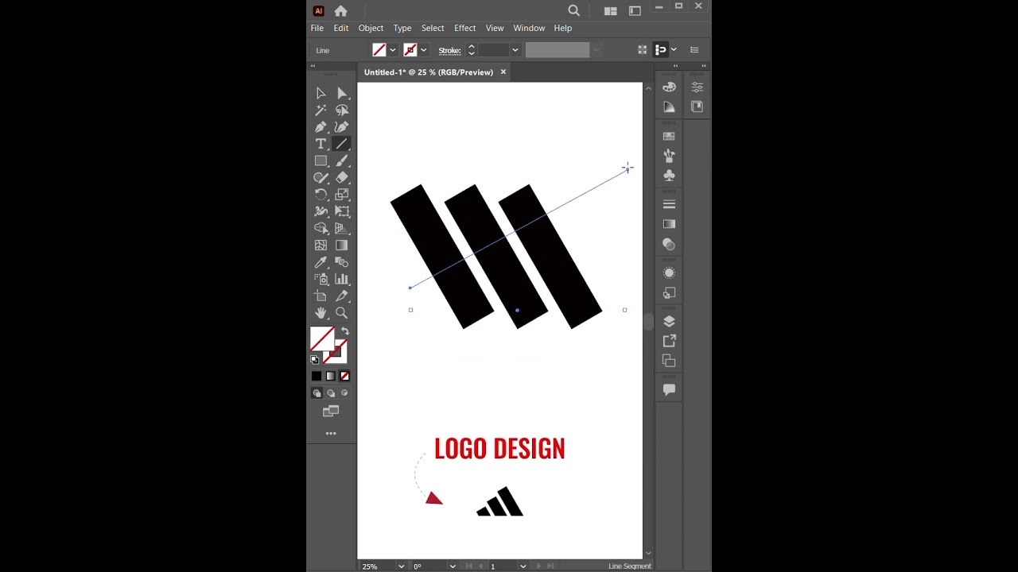The width and height of the screenshot is (1018, 572).
Task: Open the Asset Export panel
Action: 669,341
